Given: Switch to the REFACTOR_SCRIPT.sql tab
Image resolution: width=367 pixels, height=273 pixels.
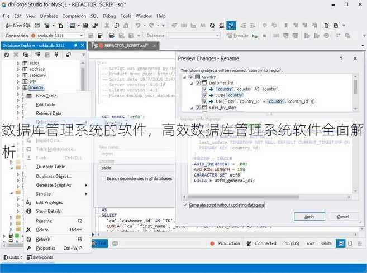Looking at the screenshot, I should click(123, 45).
